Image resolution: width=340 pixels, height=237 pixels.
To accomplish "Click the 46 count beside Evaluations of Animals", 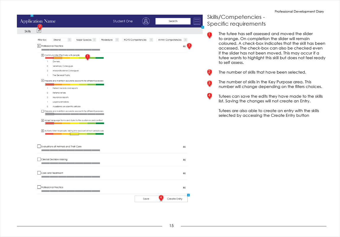I will pyautogui.click(x=184, y=147).
